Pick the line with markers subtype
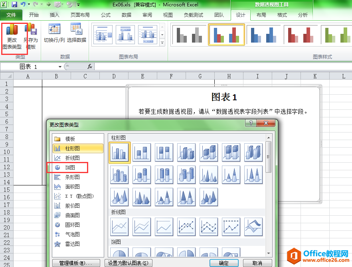 tap(186, 227)
